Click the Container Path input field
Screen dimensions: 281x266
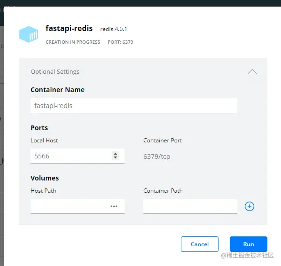[x=190, y=206]
